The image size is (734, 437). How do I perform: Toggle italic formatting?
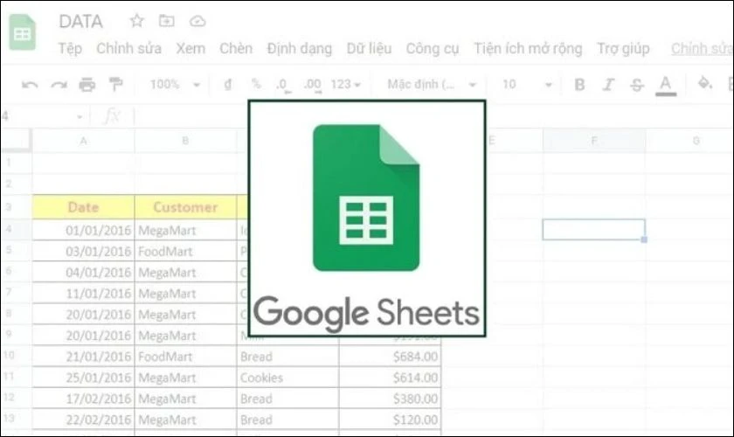(x=608, y=84)
